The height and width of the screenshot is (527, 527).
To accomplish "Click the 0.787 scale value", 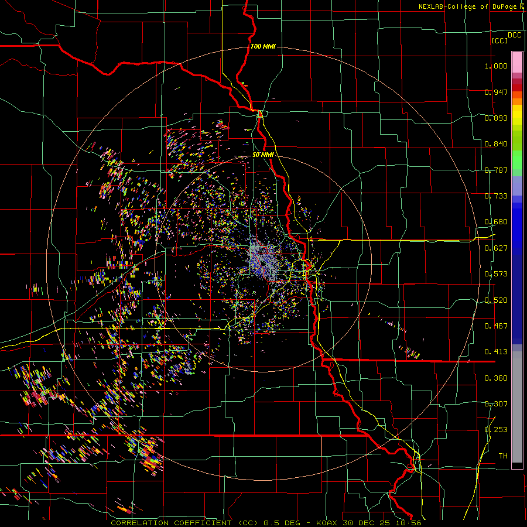I will click(496, 170).
